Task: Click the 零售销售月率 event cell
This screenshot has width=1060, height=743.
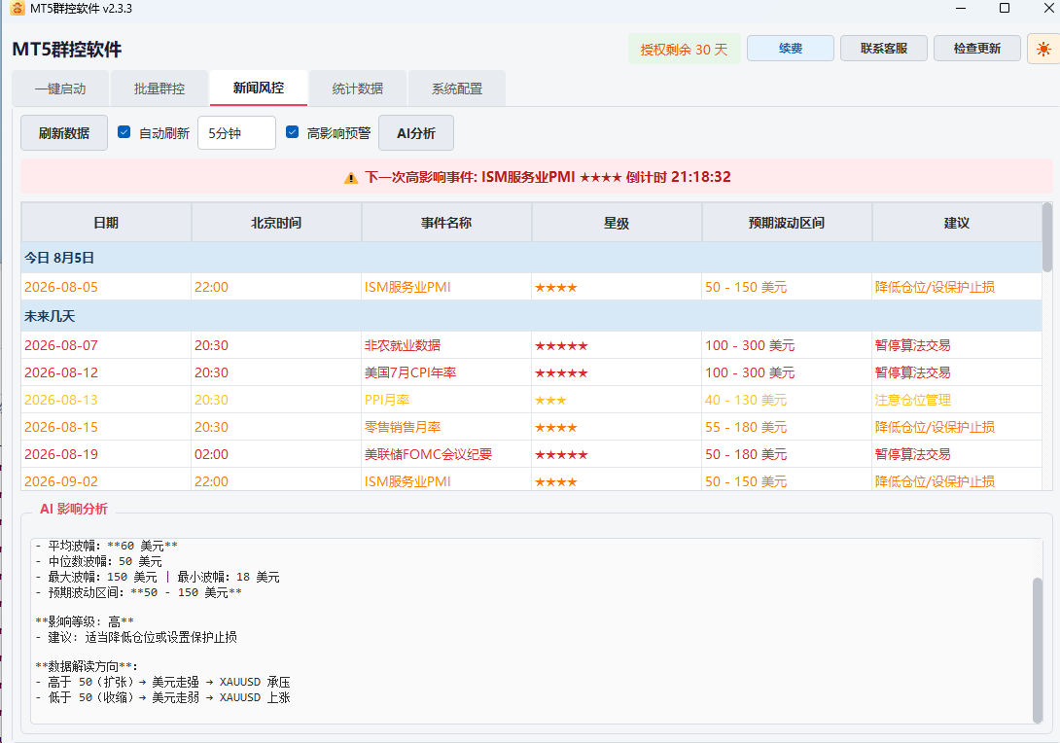Action: pyautogui.click(x=446, y=427)
